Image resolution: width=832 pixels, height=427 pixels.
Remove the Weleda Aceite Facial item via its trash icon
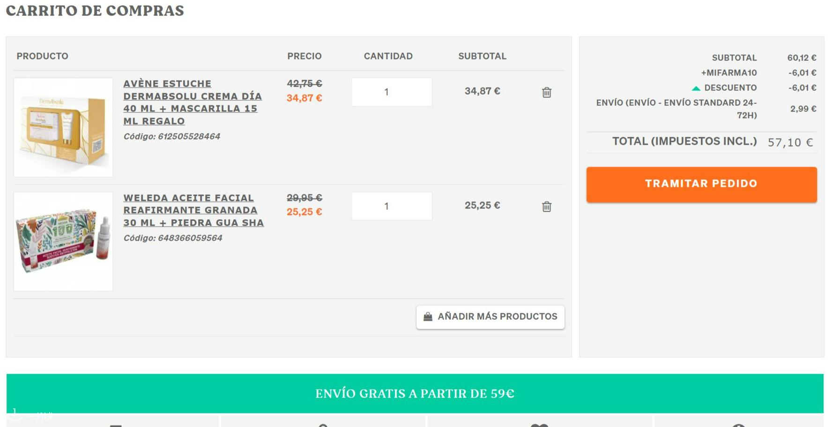(547, 206)
